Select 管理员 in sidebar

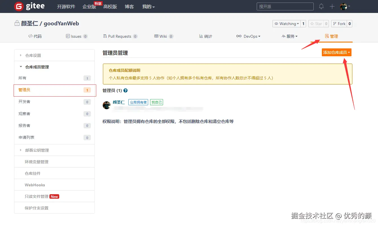point(55,90)
